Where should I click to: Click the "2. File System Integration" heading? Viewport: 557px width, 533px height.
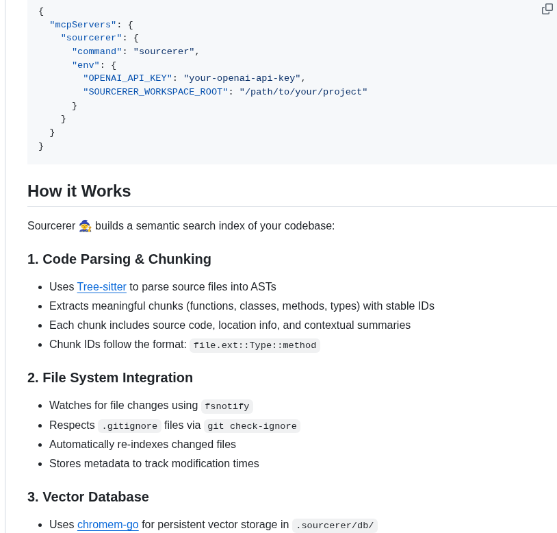coord(110,377)
